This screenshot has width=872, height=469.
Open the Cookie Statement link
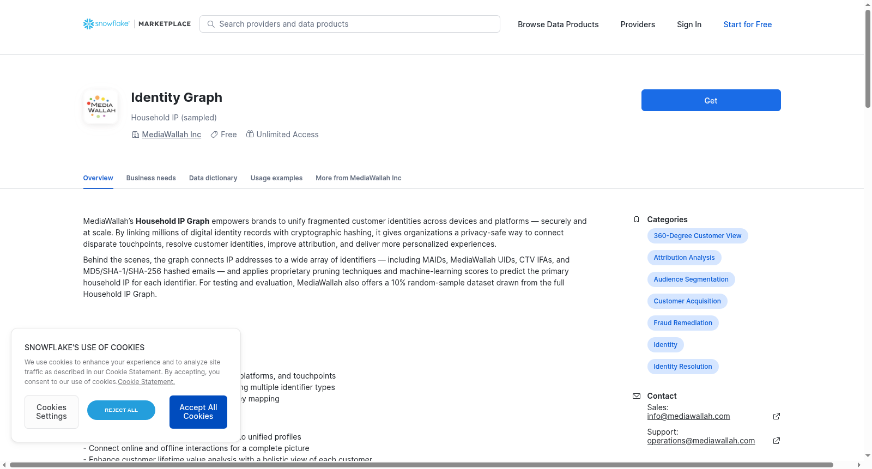(x=146, y=382)
